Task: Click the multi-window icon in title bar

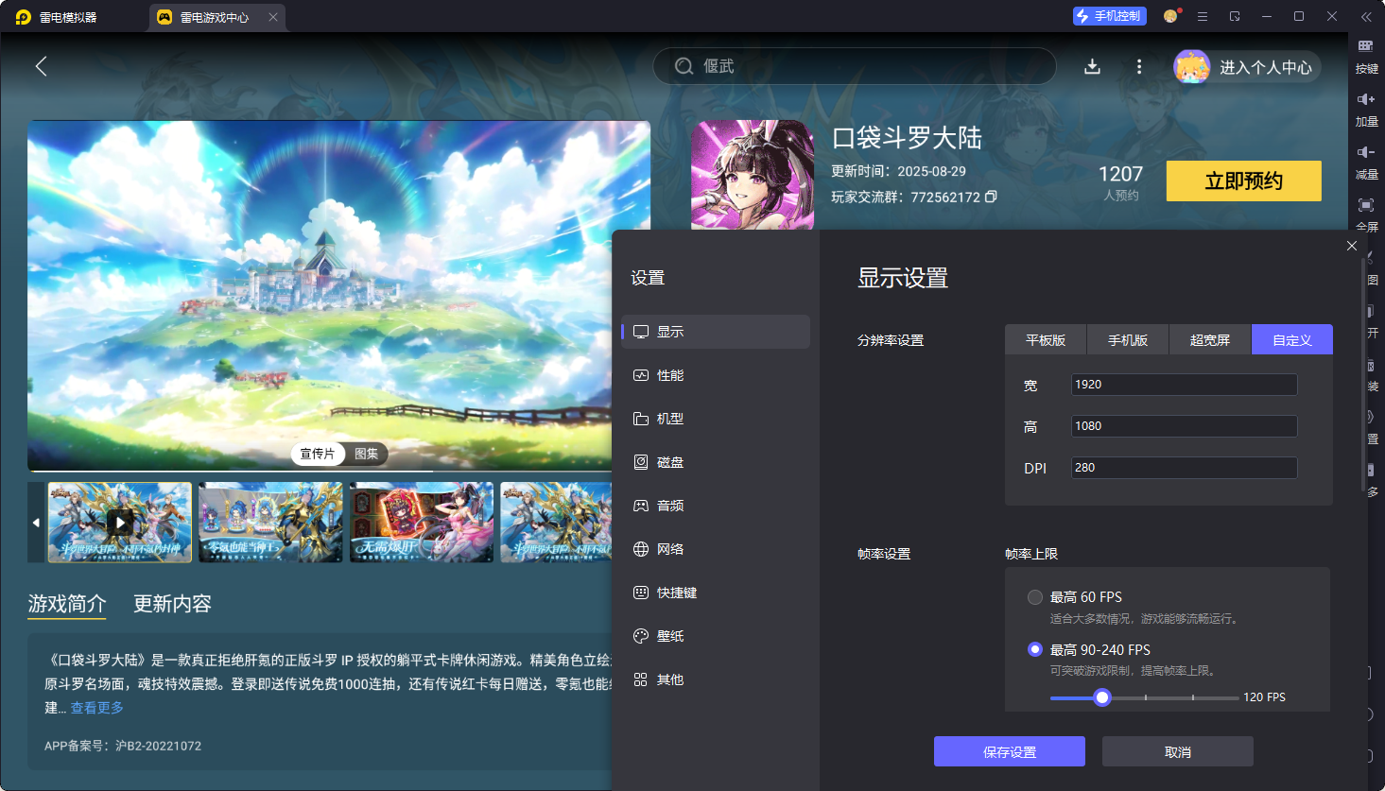Action: click(1235, 16)
